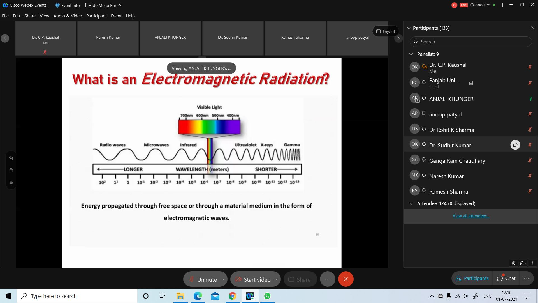This screenshot has width=538, height=303.
Task: Collapse the Participants (133) section
Action: pyautogui.click(x=409, y=28)
